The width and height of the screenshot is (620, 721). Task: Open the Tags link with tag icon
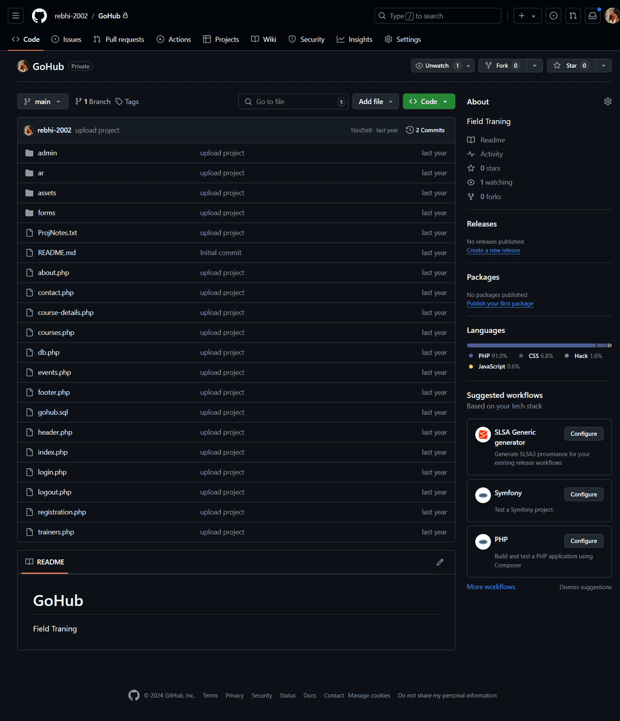127,102
